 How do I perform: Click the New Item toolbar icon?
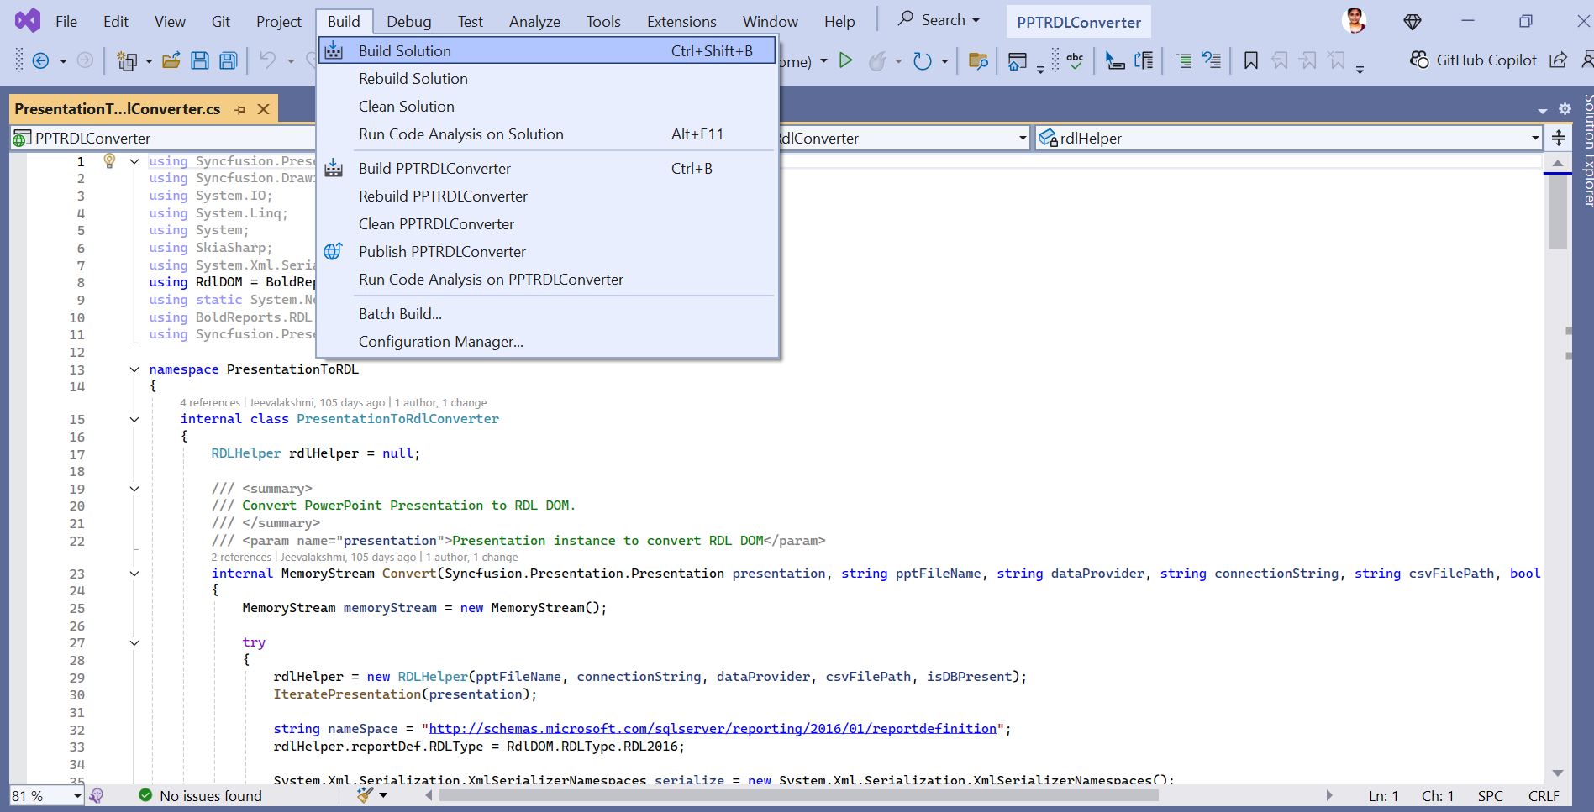pos(127,60)
